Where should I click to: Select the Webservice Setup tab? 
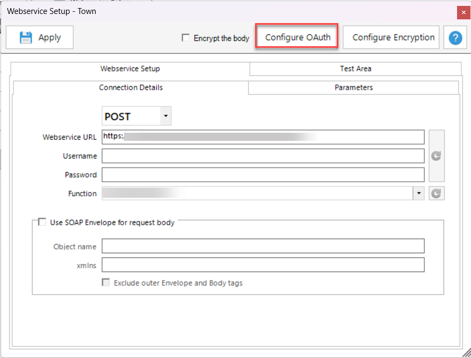pyautogui.click(x=130, y=69)
